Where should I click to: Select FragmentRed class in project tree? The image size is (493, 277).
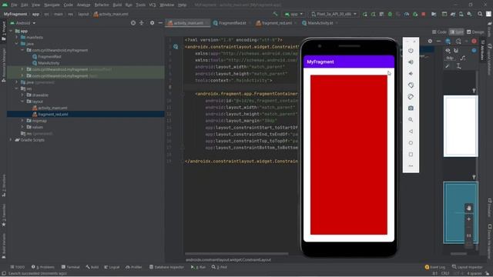(49, 56)
